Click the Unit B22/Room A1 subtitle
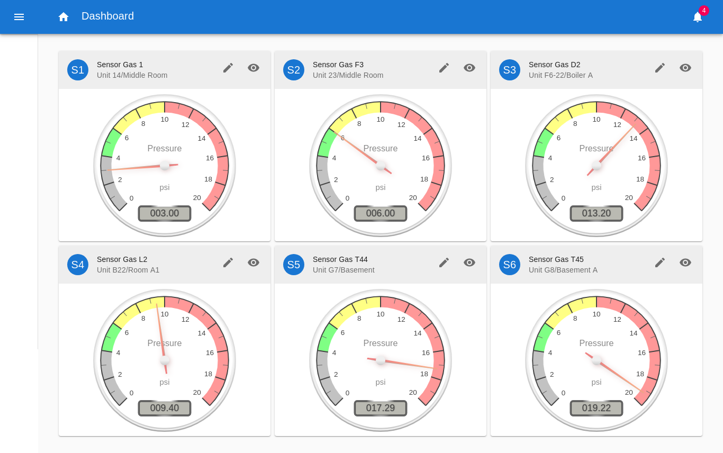Image resolution: width=723 pixels, height=453 pixels. click(x=128, y=270)
